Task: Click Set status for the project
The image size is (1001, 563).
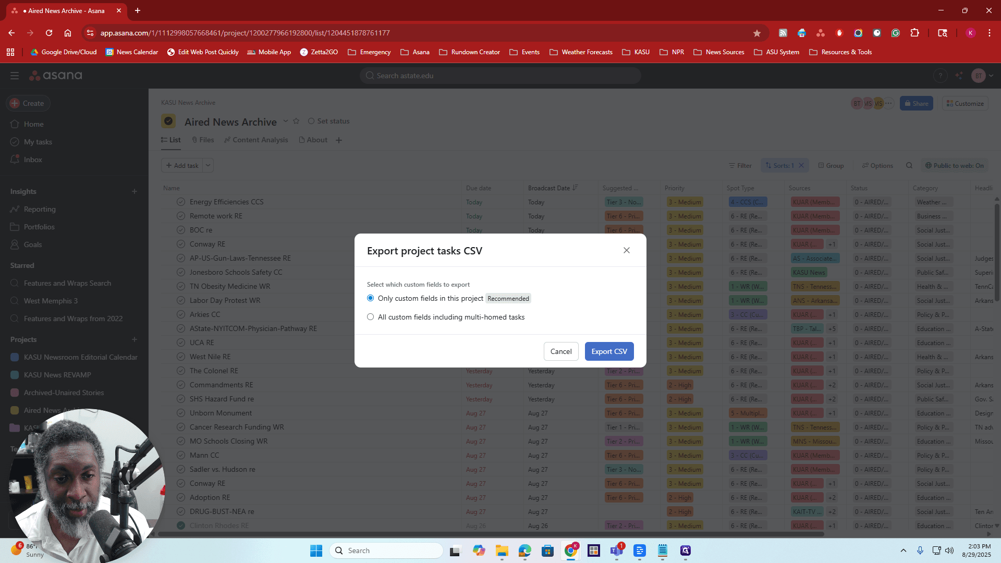Action: pyautogui.click(x=329, y=121)
